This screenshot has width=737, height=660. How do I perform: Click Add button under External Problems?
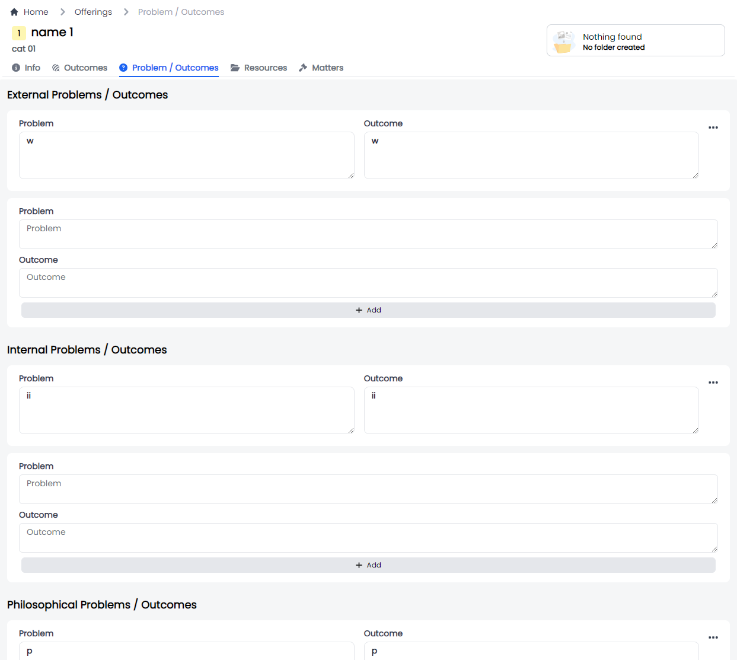[368, 310]
